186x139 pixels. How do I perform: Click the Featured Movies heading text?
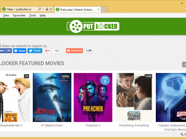[32, 63]
